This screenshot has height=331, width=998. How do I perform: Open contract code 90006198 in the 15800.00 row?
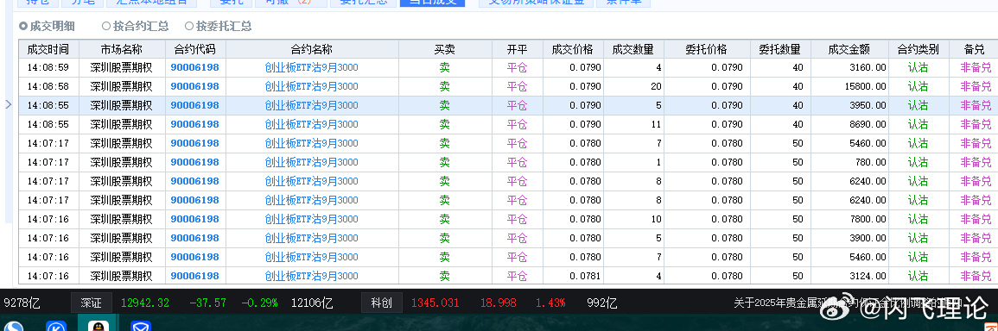click(194, 86)
